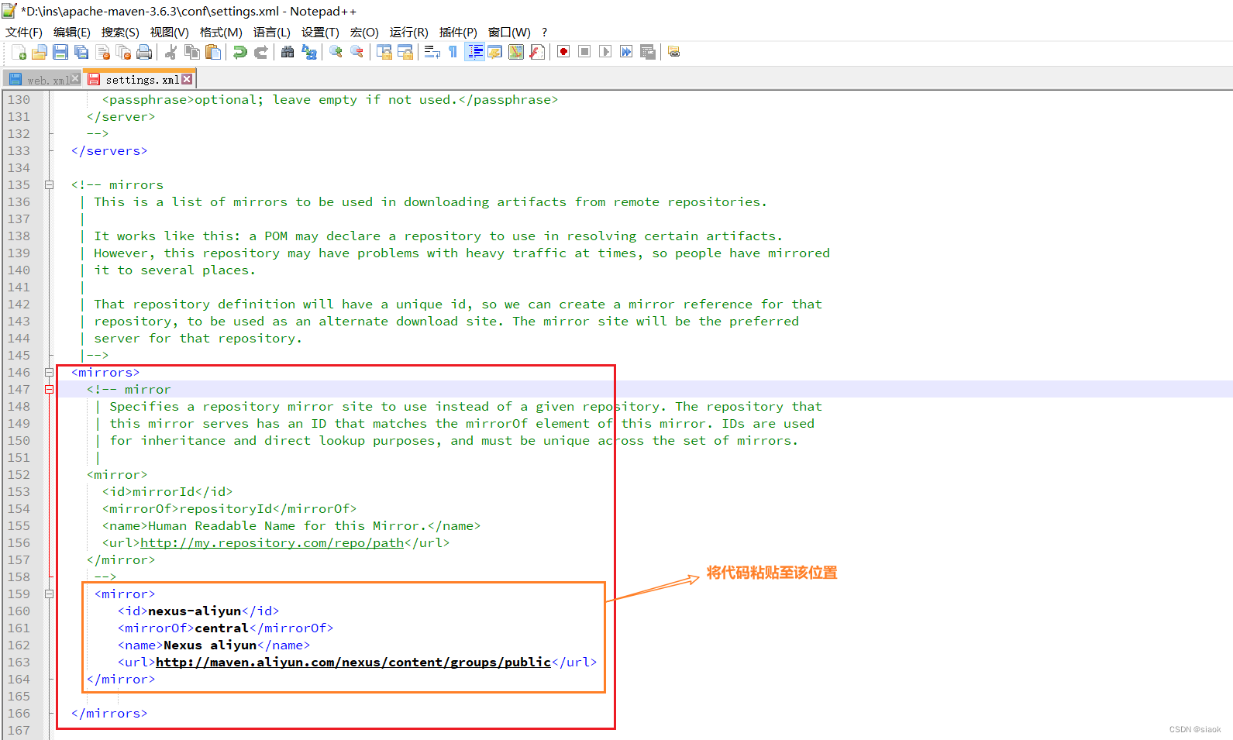Click line number 159 in the margin
The width and height of the screenshot is (1233, 740).
point(19,594)
